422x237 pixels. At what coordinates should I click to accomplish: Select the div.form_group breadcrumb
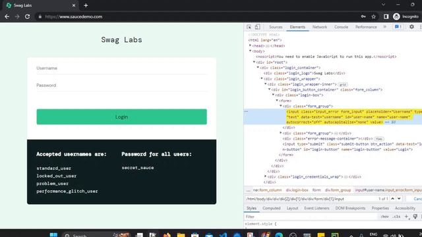tap(338, 190)
